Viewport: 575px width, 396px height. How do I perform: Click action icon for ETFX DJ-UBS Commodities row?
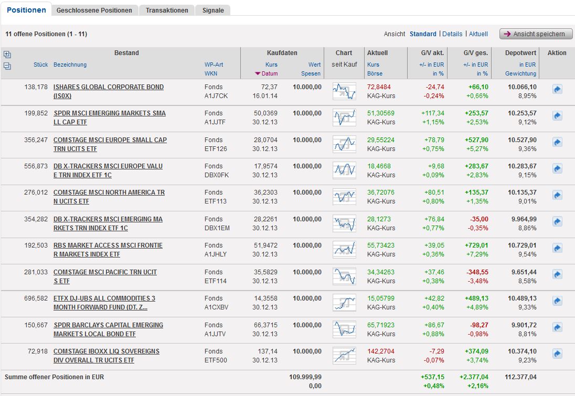click(x=557, y=301)
